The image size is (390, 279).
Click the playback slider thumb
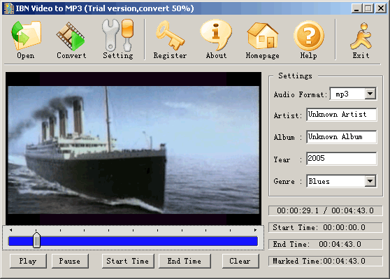(36, 240)
